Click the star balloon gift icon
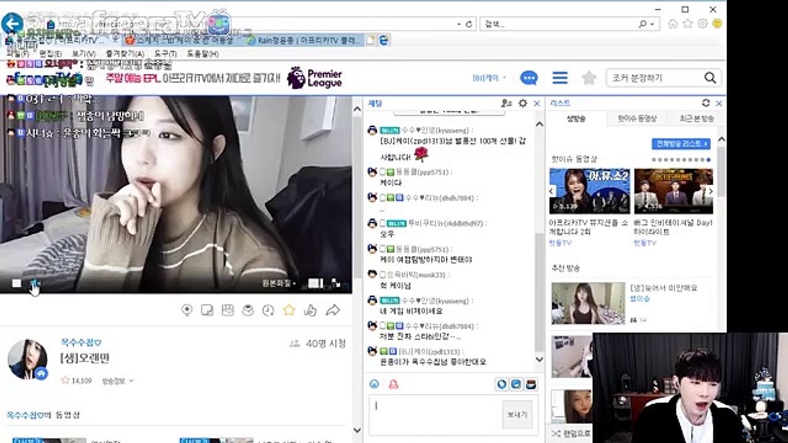The width and height of the screenshot is (788, 443). coord(187,310)
